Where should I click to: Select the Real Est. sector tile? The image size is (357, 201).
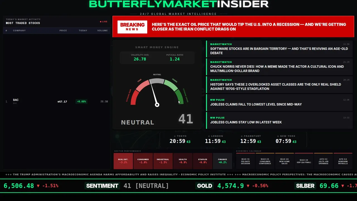[x=123, y=161]
